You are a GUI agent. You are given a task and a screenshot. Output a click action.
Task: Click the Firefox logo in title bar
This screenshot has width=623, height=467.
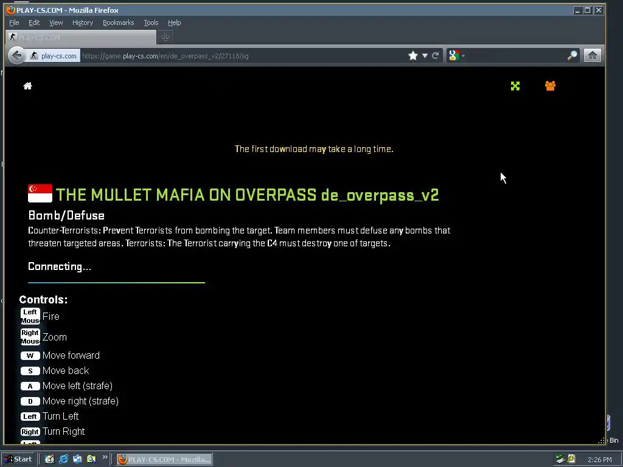click(11, 10)
